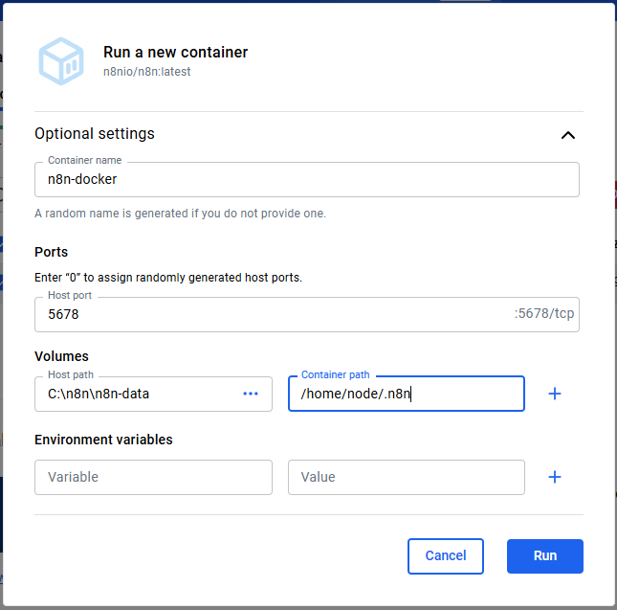Click the n8nio/n8n:latest image name
617x610 pixels.
point(146,72)
